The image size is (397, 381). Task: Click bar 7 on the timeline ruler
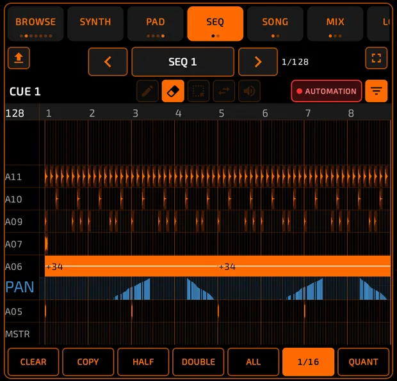[x=308, y=113]
